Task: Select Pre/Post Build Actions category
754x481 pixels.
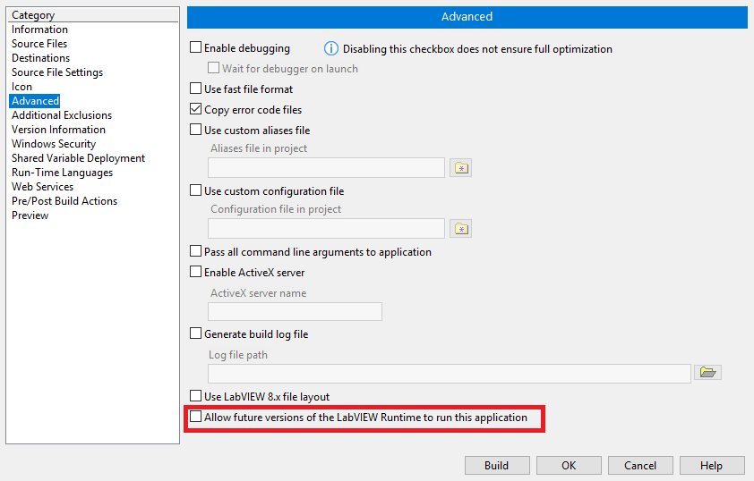Action: (x=64, y=201)
